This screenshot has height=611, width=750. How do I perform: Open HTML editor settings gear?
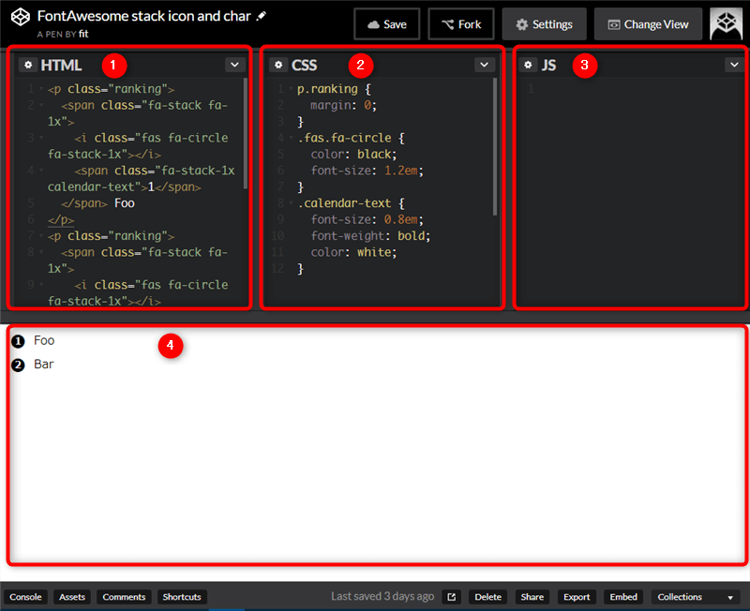click(x=27, y=65)
